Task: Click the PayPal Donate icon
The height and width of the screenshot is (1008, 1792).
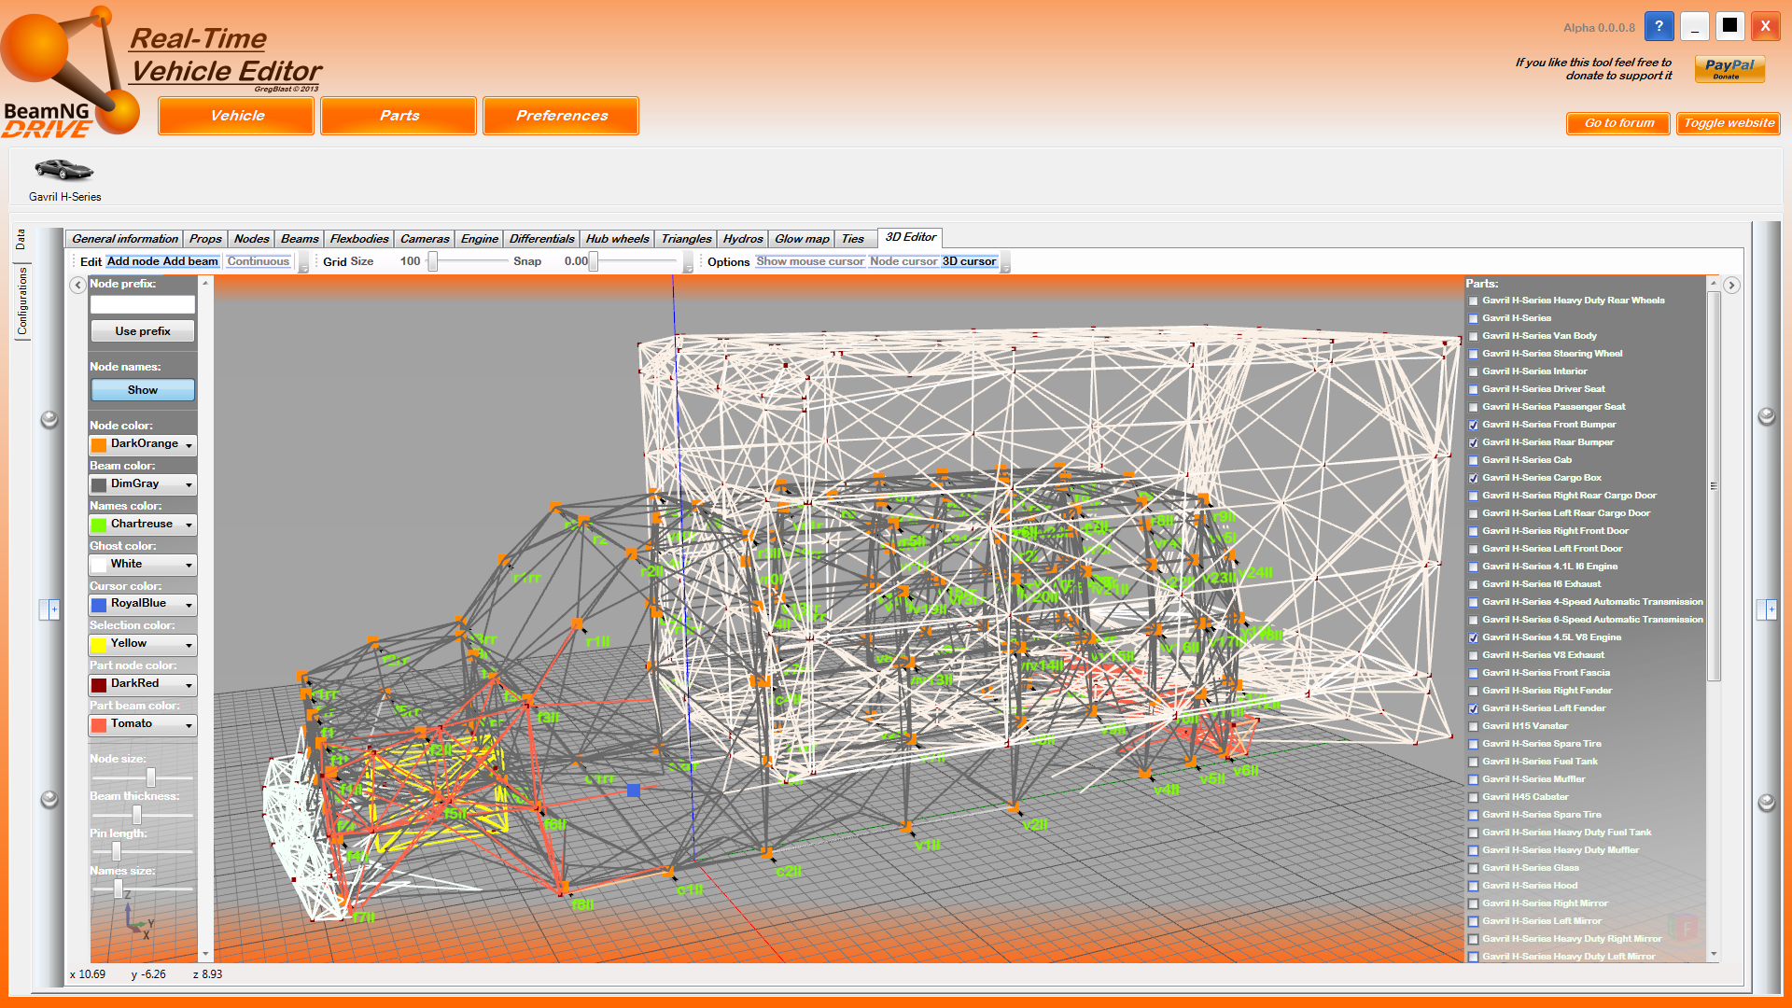Action: pos(1729,68)
